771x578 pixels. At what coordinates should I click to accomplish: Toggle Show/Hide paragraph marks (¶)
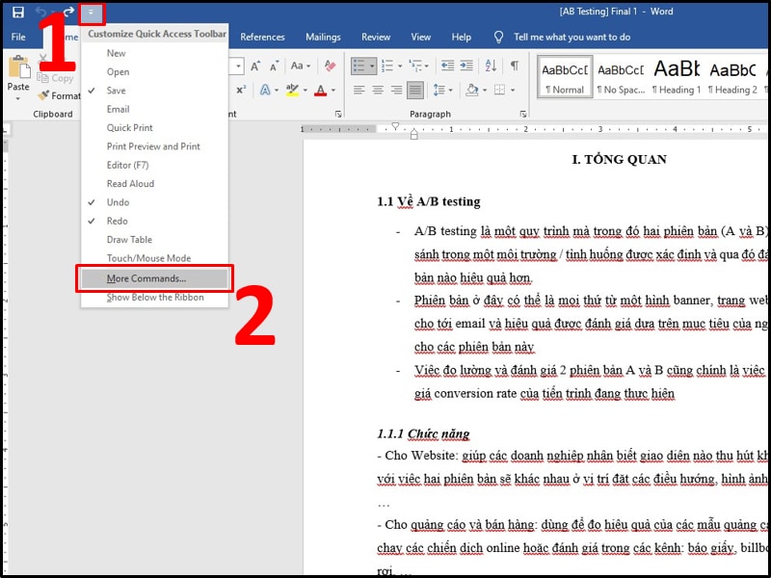pyautogui.click(x=515, y=66)
